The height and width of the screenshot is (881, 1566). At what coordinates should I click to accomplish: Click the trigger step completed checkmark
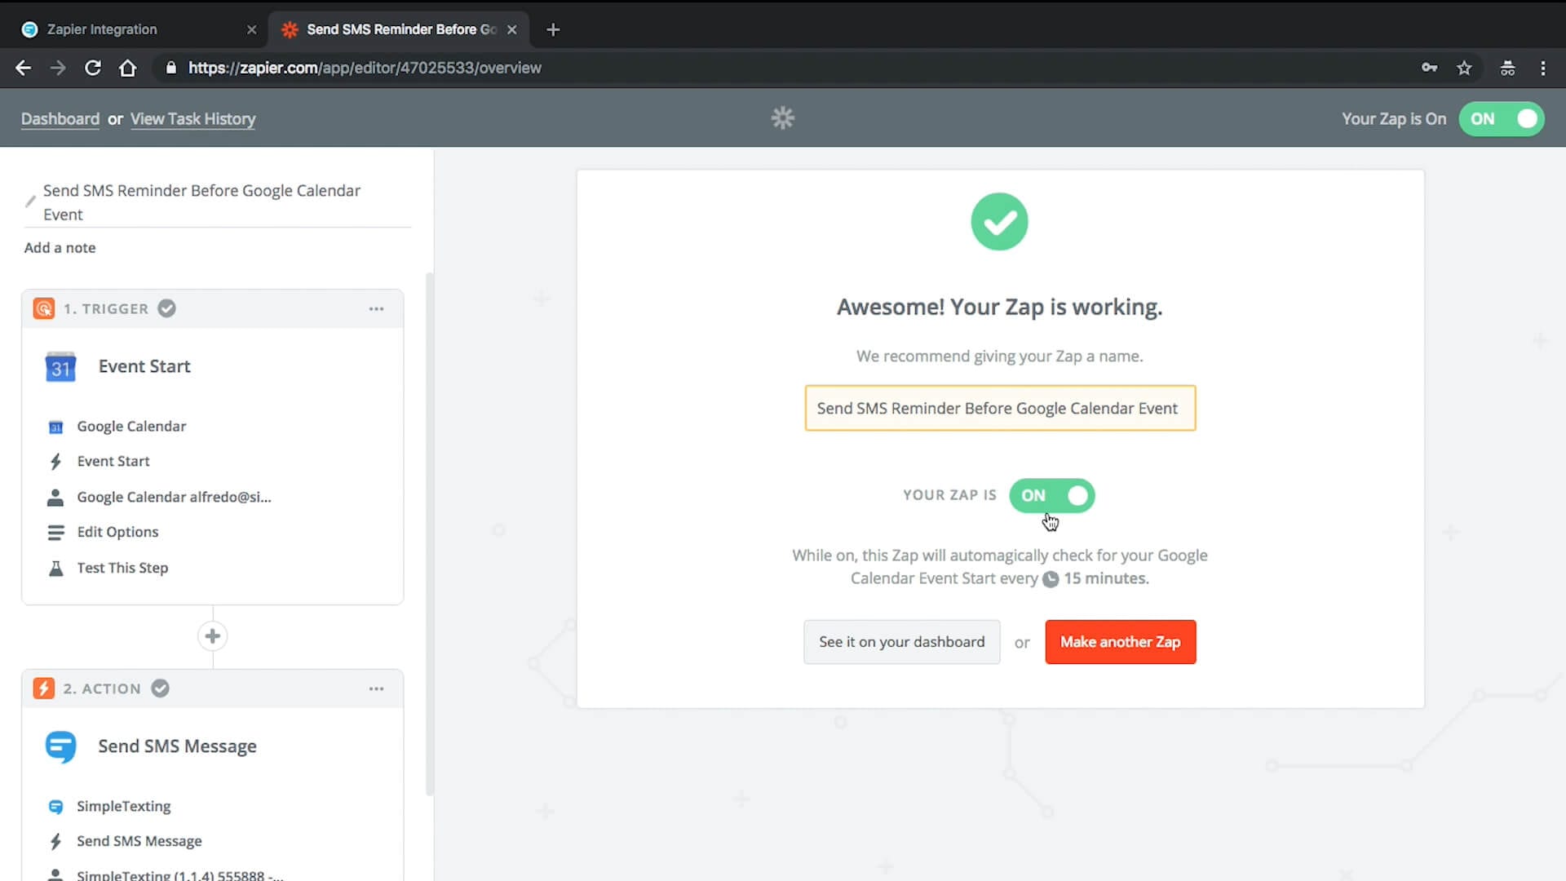point(166,308)
